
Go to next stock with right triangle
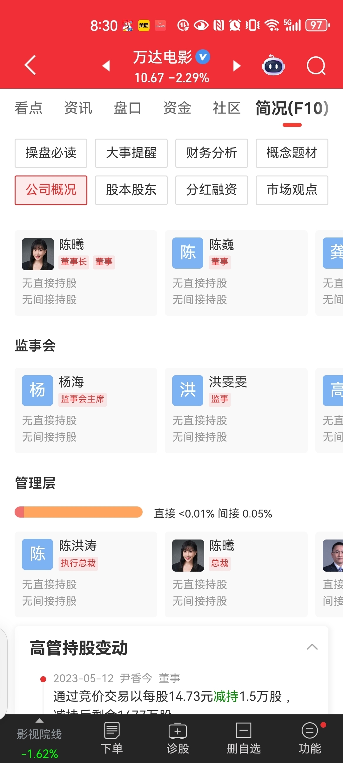click(x=237, y=66)
